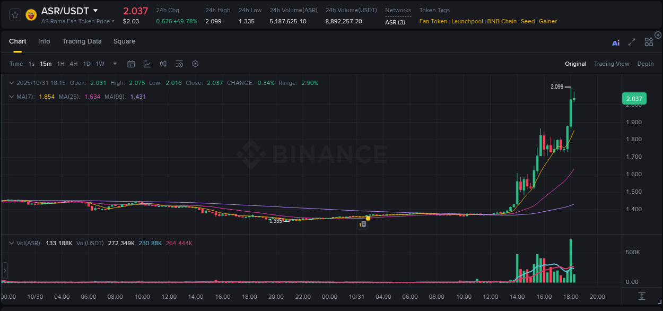
Task: Open the indicators settings icon
Action: click(179, 64)
